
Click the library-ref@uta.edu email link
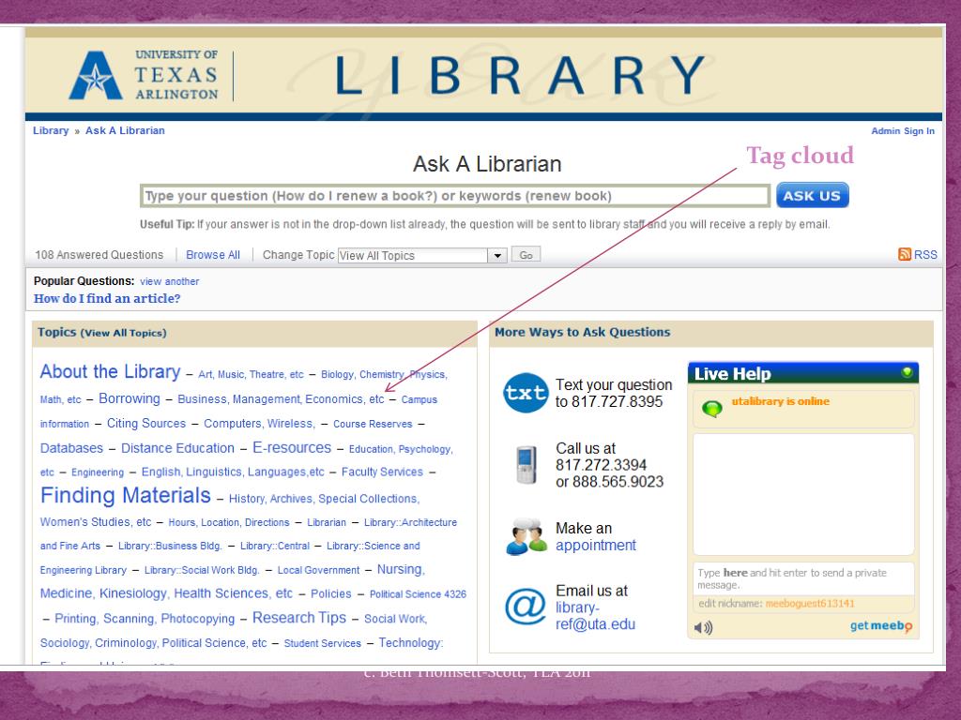click(x=595, y=616)
